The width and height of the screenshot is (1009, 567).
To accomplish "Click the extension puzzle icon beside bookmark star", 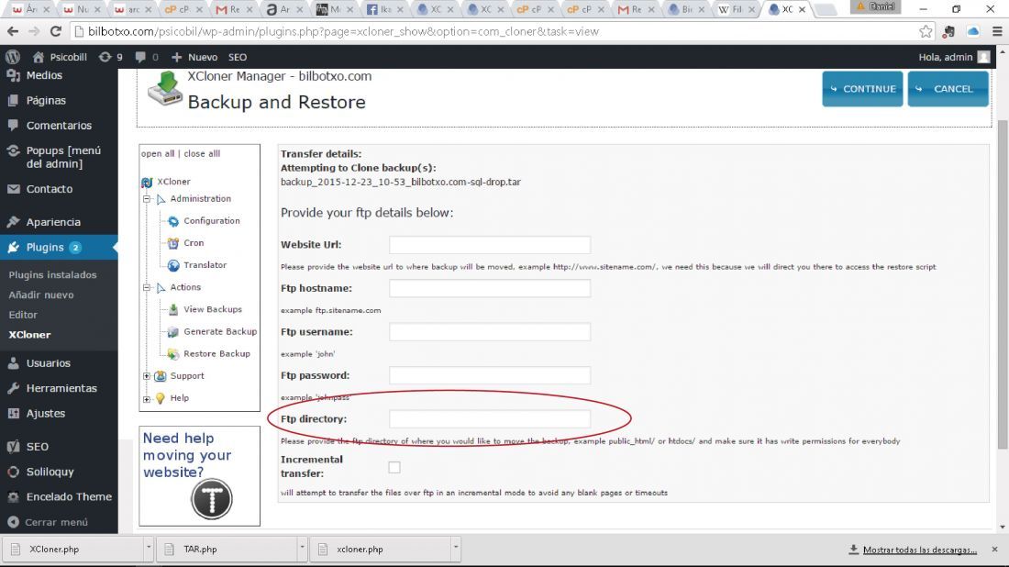I will click(948, 31).
